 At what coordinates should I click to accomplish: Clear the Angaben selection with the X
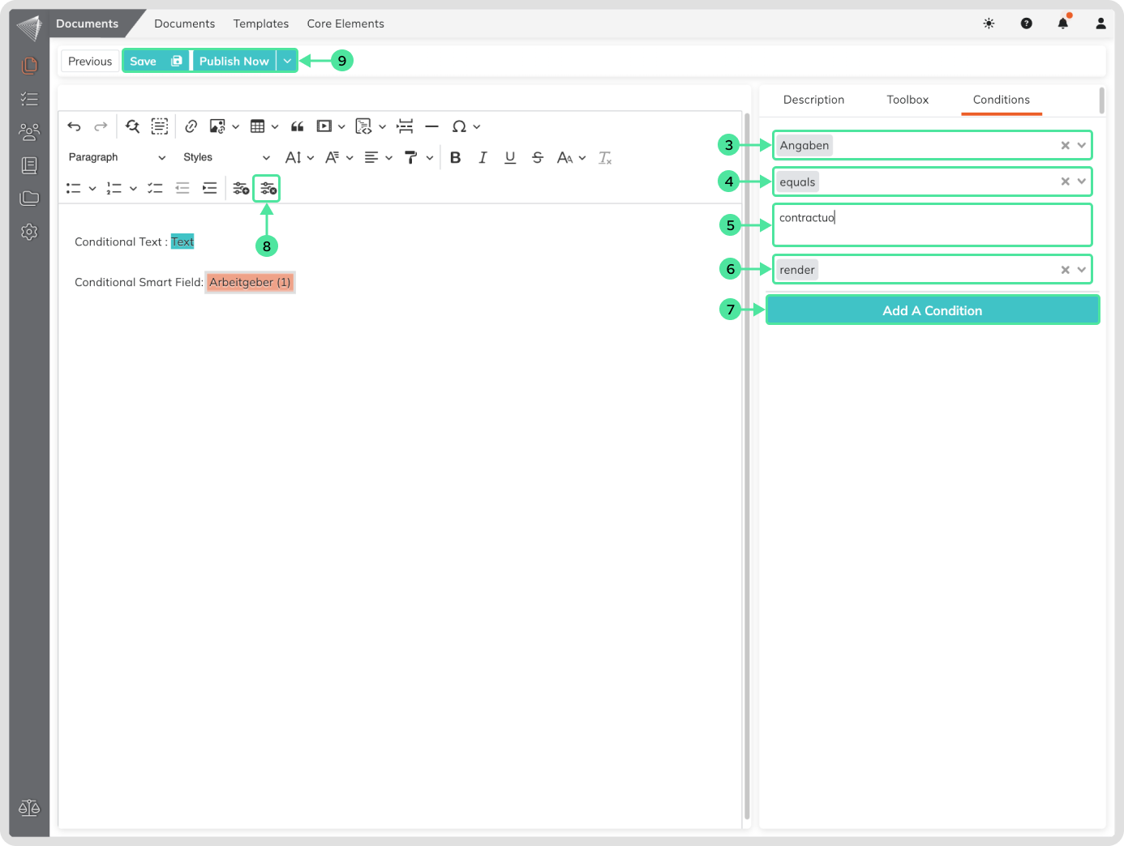[1065, 146]
